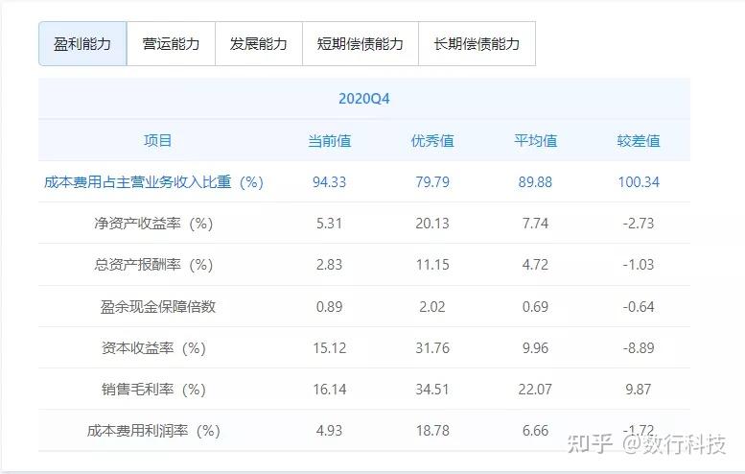Image resolution: width=745 pixels, height=474 pixels.
Task: Click the 优秀值 column header
Action: [432, 141]
